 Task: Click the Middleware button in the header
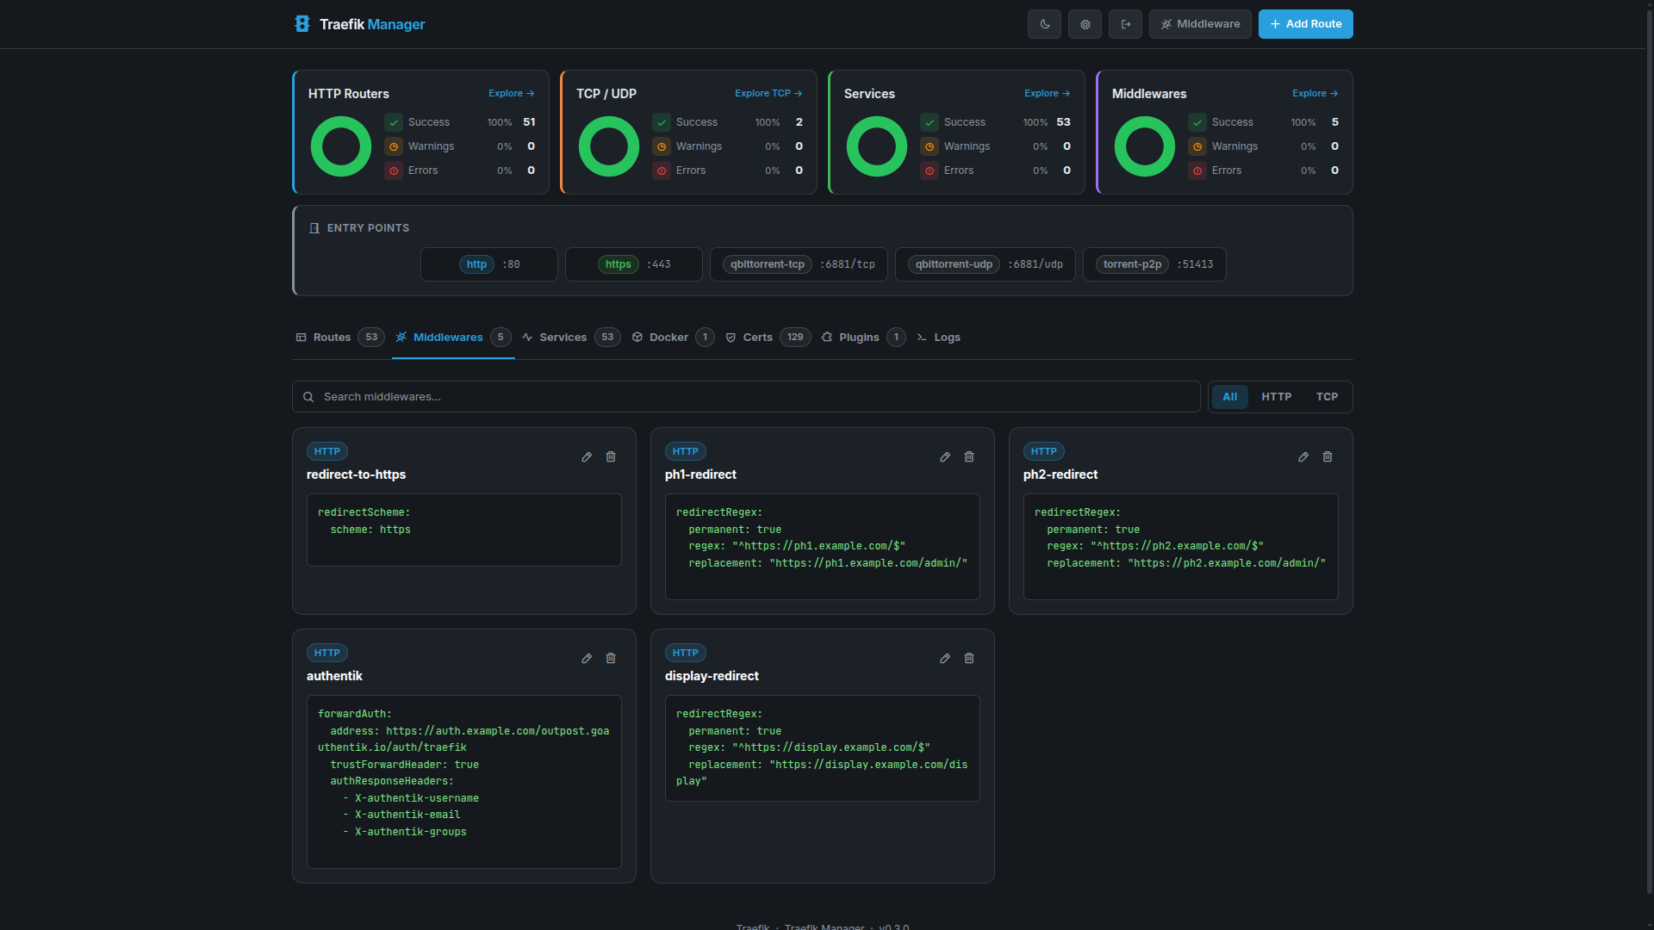(1200, 24)
